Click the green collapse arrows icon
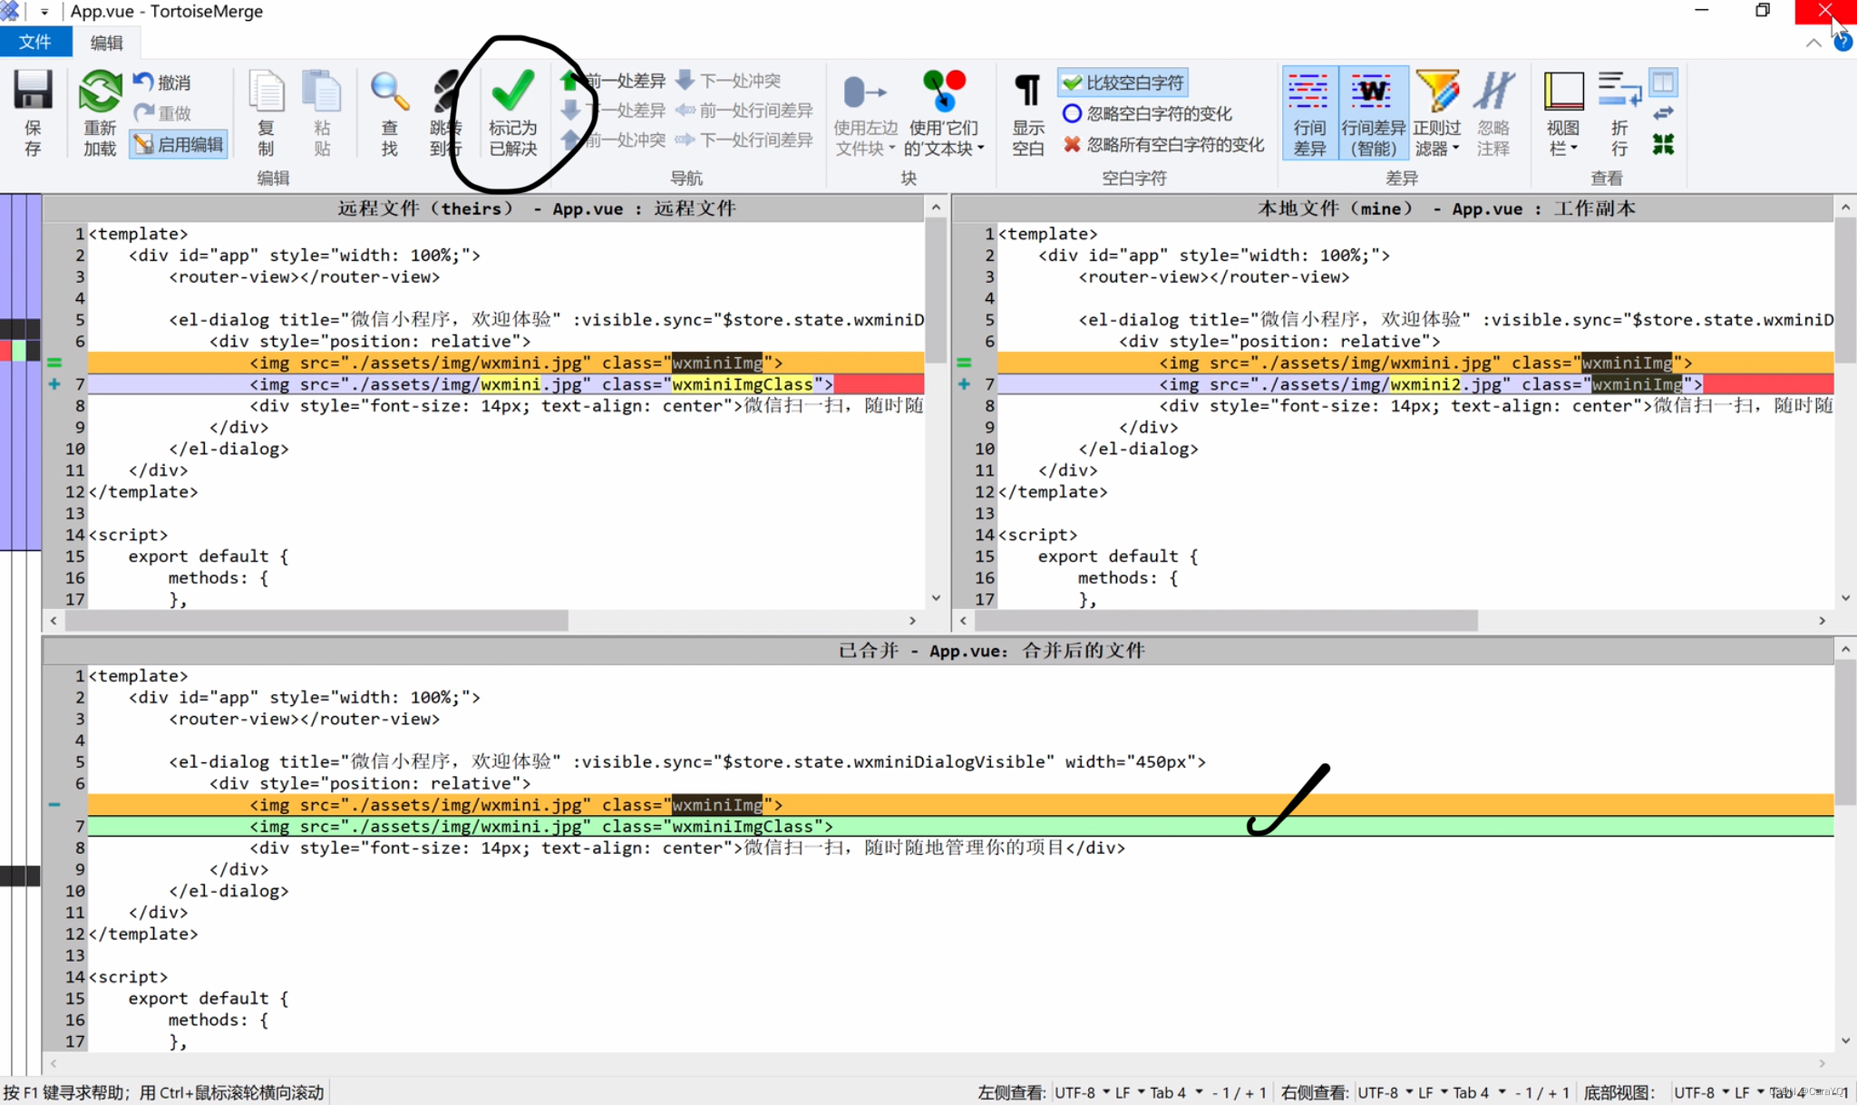The height and width of the screenshot is (1105, 1857). coord(1664,144)
